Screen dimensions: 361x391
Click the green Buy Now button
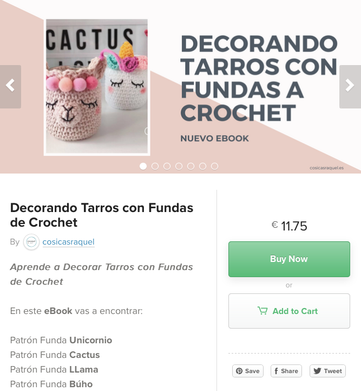[289, 259]
